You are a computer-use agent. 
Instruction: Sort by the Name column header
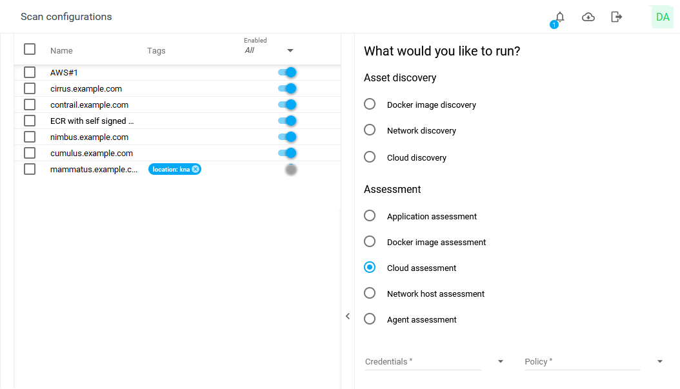tap(61, 50)
